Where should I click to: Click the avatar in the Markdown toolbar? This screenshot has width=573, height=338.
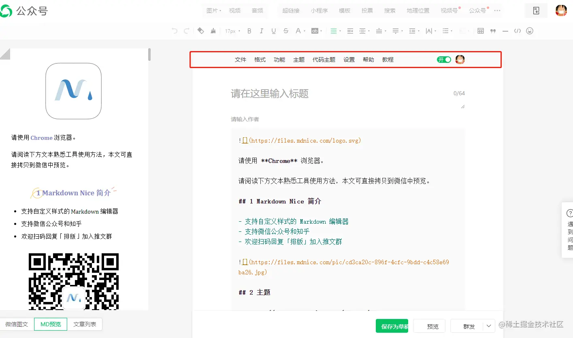(x=460, y=60)
